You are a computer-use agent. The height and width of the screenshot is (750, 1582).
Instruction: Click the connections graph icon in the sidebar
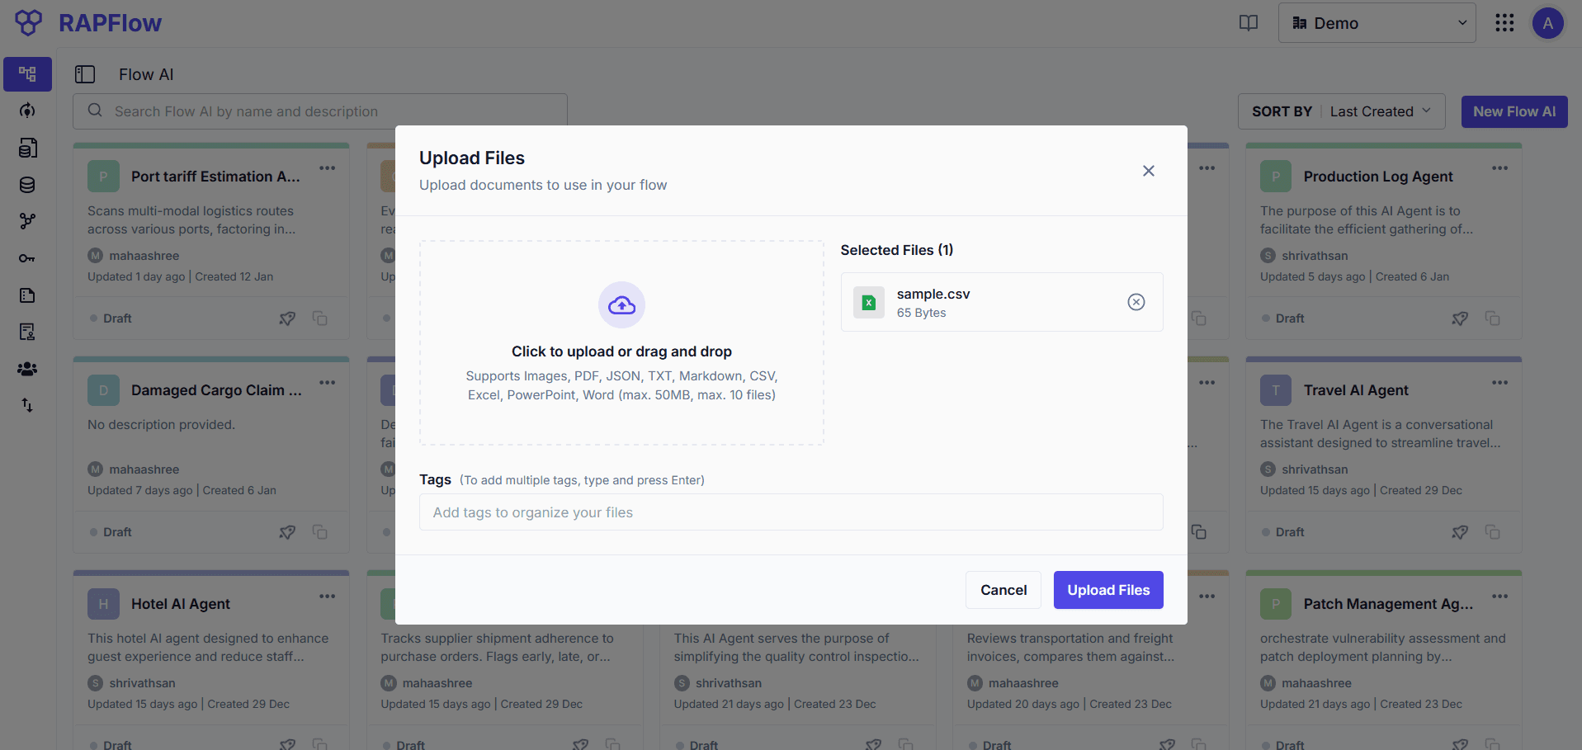(27, 221)
